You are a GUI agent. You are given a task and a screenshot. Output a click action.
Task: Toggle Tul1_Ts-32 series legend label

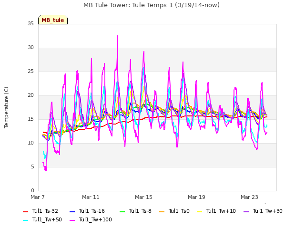pyautogui.click(x=45, y=211)
